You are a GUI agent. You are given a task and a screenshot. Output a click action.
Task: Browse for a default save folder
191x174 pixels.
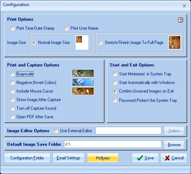[174, 145]
